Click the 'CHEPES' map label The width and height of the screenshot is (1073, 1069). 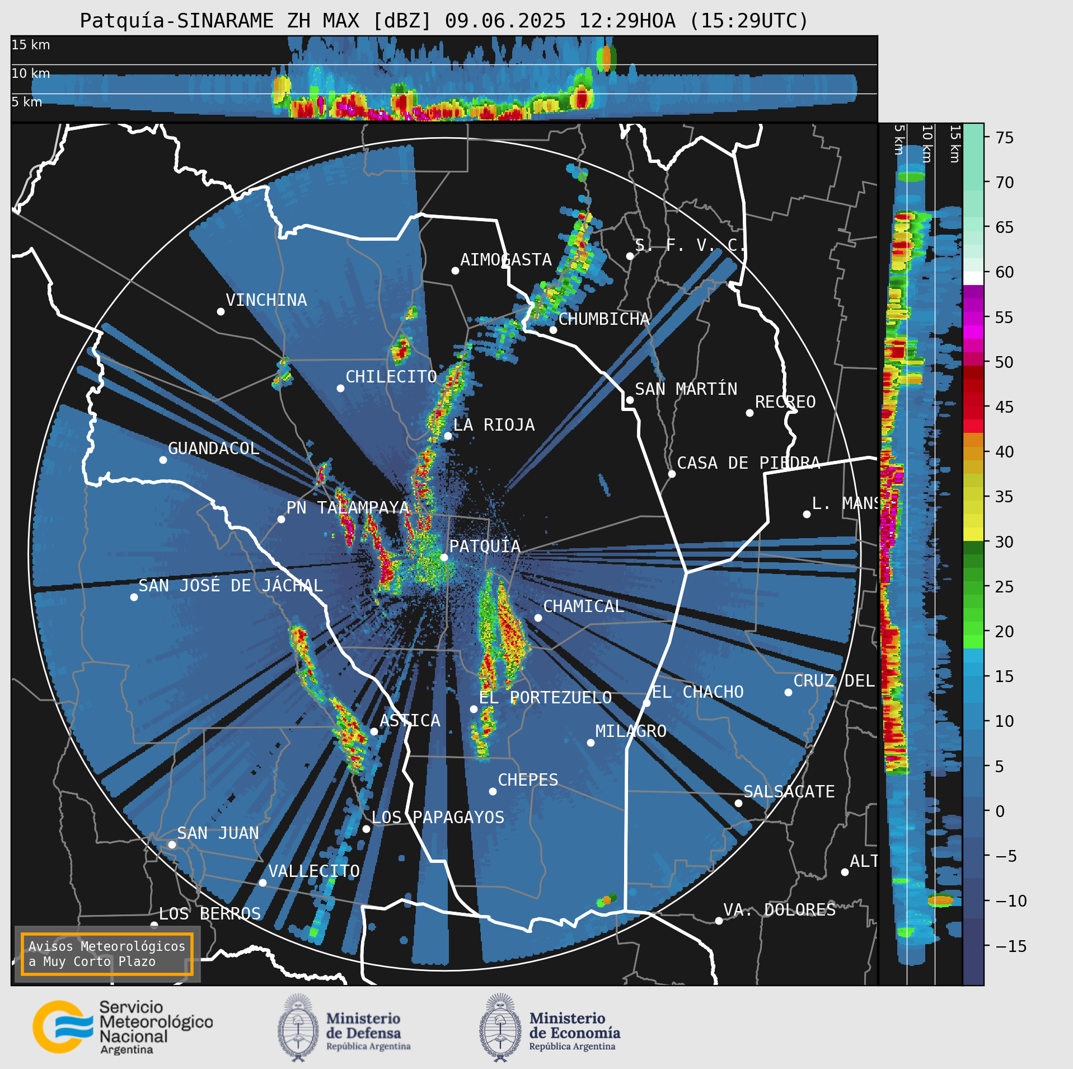tap(528, 780)
